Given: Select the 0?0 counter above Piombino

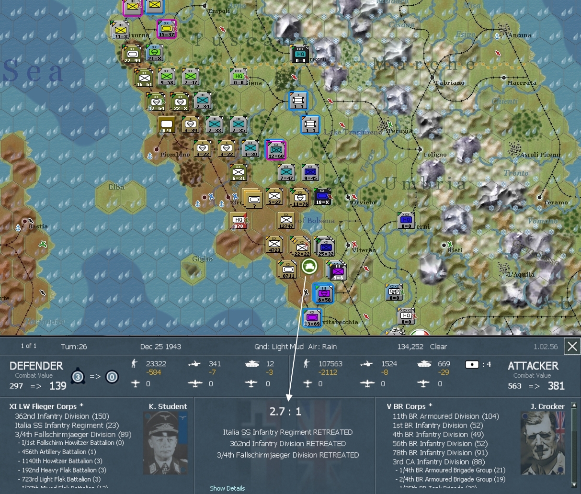Looking at the screenshot, I should pos(167,124).
